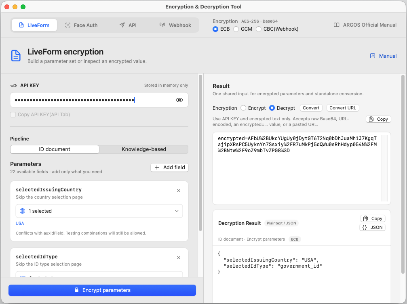Image resolution: width=407 pixels, height=304 pixels.
Task: Click the Webhook tab antenna icon
Action: [162, 25]
